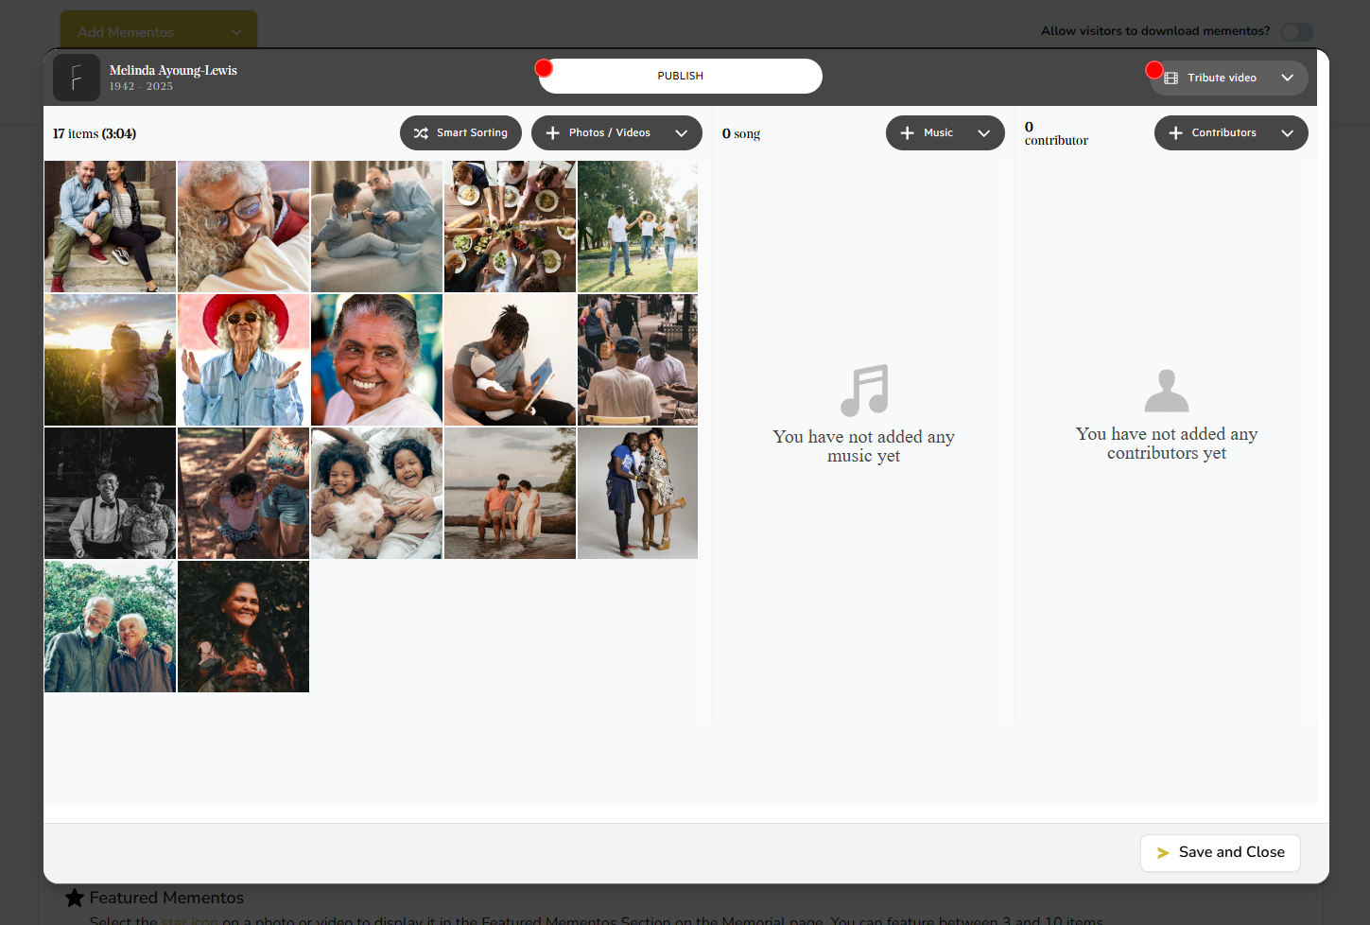Open the overhead dinner table photo
This screenshot has width=1370, height=925.
point(510,226)
